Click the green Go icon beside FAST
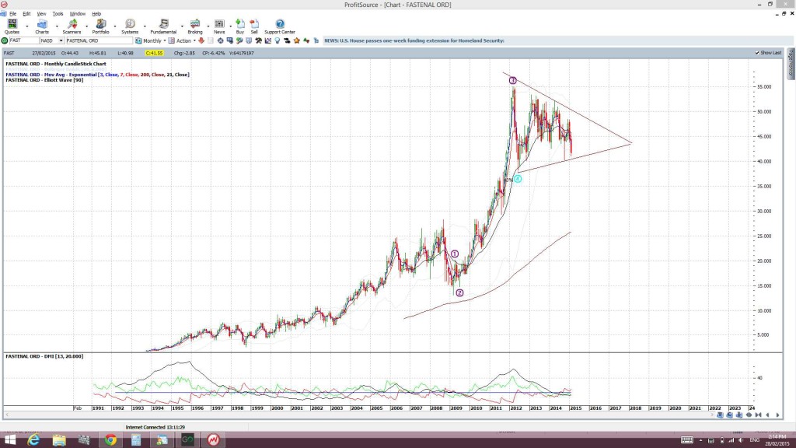The height and width of the screenshot is (448, 796). pyautogui.click(x=5, y=40)
